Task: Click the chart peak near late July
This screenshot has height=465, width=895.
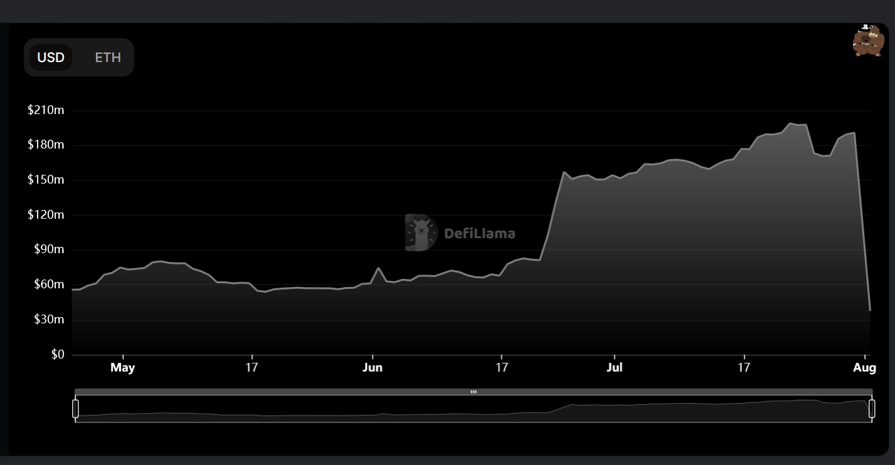Action: (x=791, y=123)
